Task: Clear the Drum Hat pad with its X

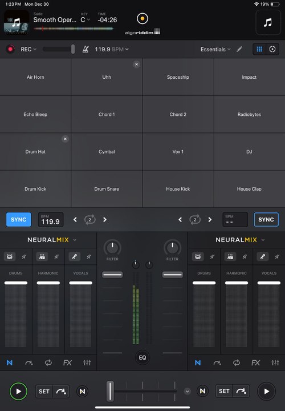Action: (x=65, y=139)
